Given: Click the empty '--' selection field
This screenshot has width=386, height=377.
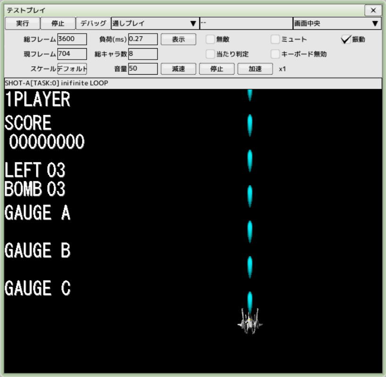Looking at the screenshot, I should pyautogui.click(x=246, y=23).
